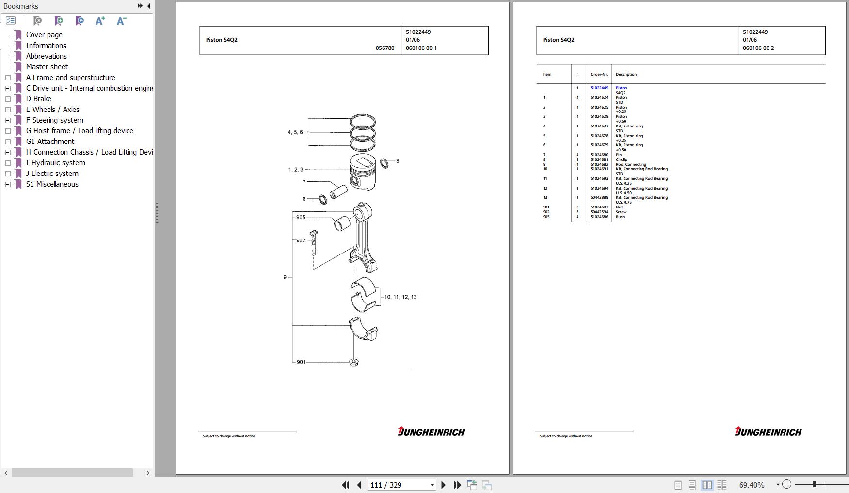
Task: Decrease bookmark font size with A-
Action: pyautogui.click(x=121, y=20)
